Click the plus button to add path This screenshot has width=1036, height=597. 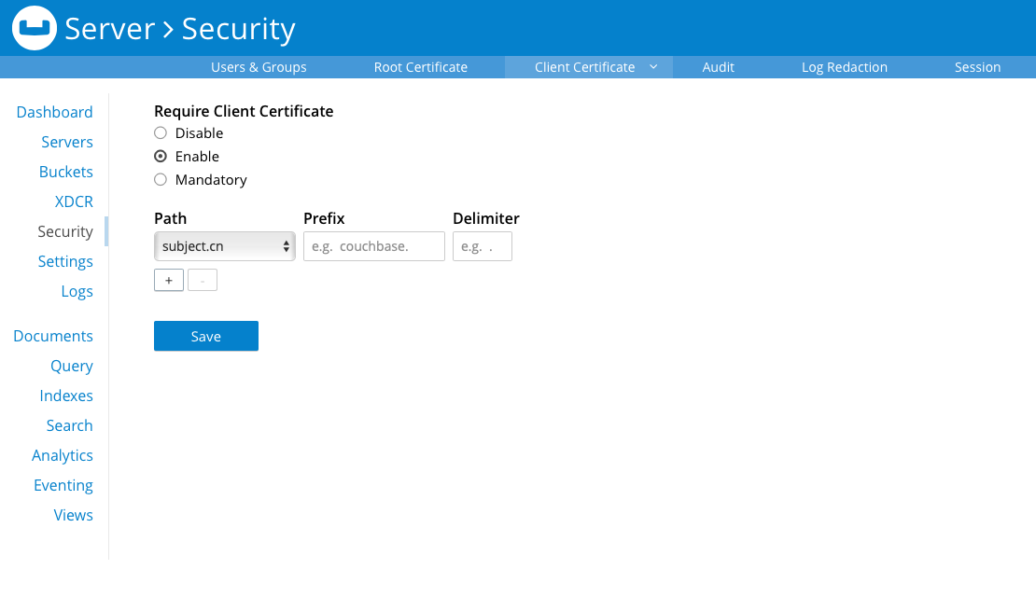click(x=169, y=280)
